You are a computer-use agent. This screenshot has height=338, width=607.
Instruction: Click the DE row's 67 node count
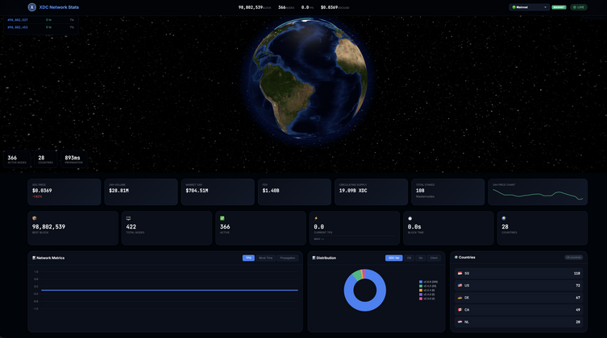pyautogui.click(x=578, y=298)
